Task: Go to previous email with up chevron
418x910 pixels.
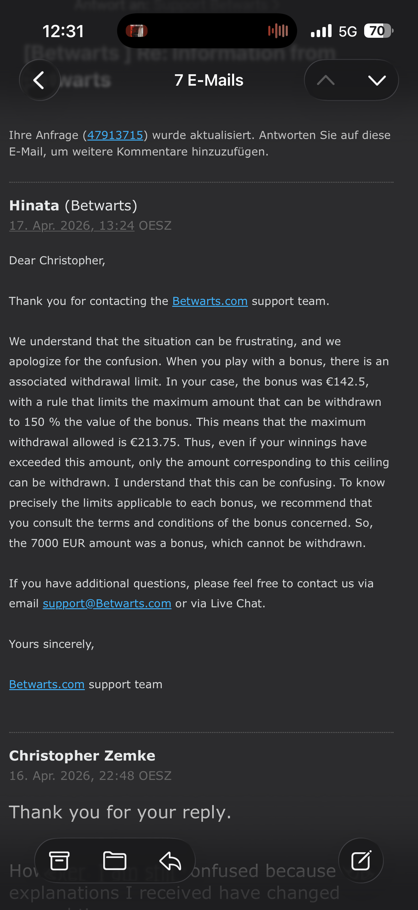Action: point(326,80)
